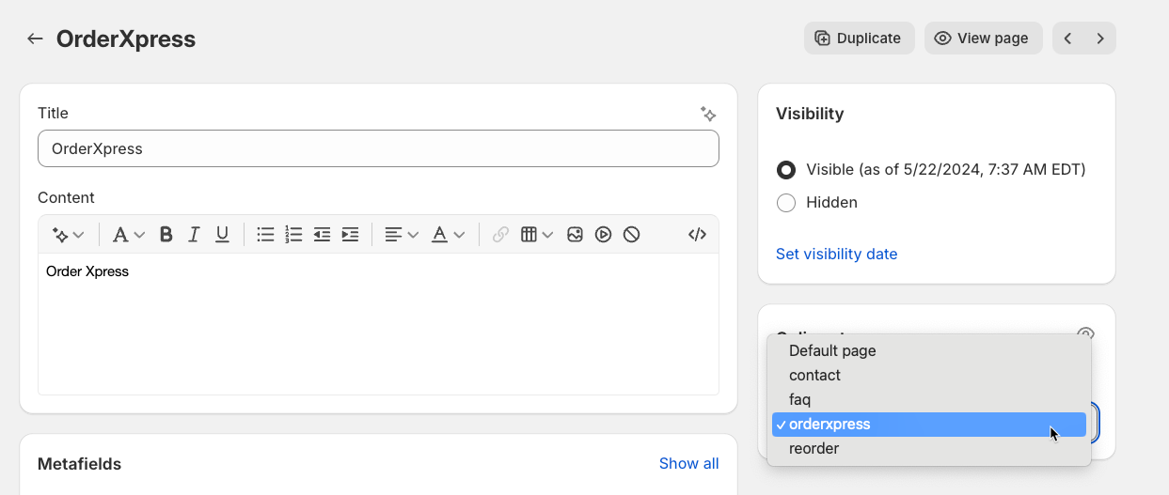Image resolution: width=1169 pixels, height=495 pixels.
Task: Click into the Title input field
Action: (378, 148)
